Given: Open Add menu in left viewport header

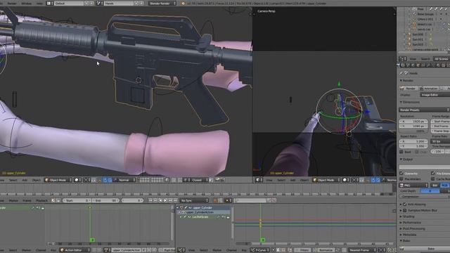Looking at the screenshot, I should tap(25, 180).
